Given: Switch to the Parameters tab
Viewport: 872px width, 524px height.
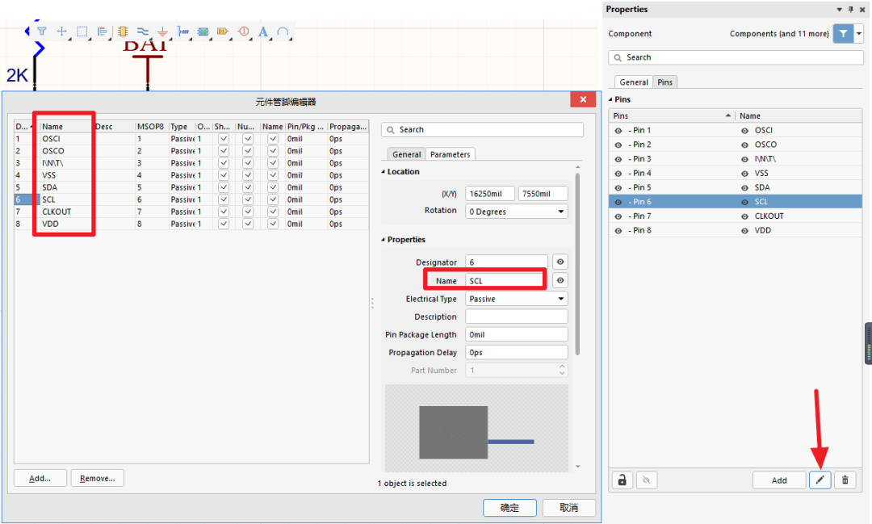Looking at the screenshot, I should click(x=450, y=154).
